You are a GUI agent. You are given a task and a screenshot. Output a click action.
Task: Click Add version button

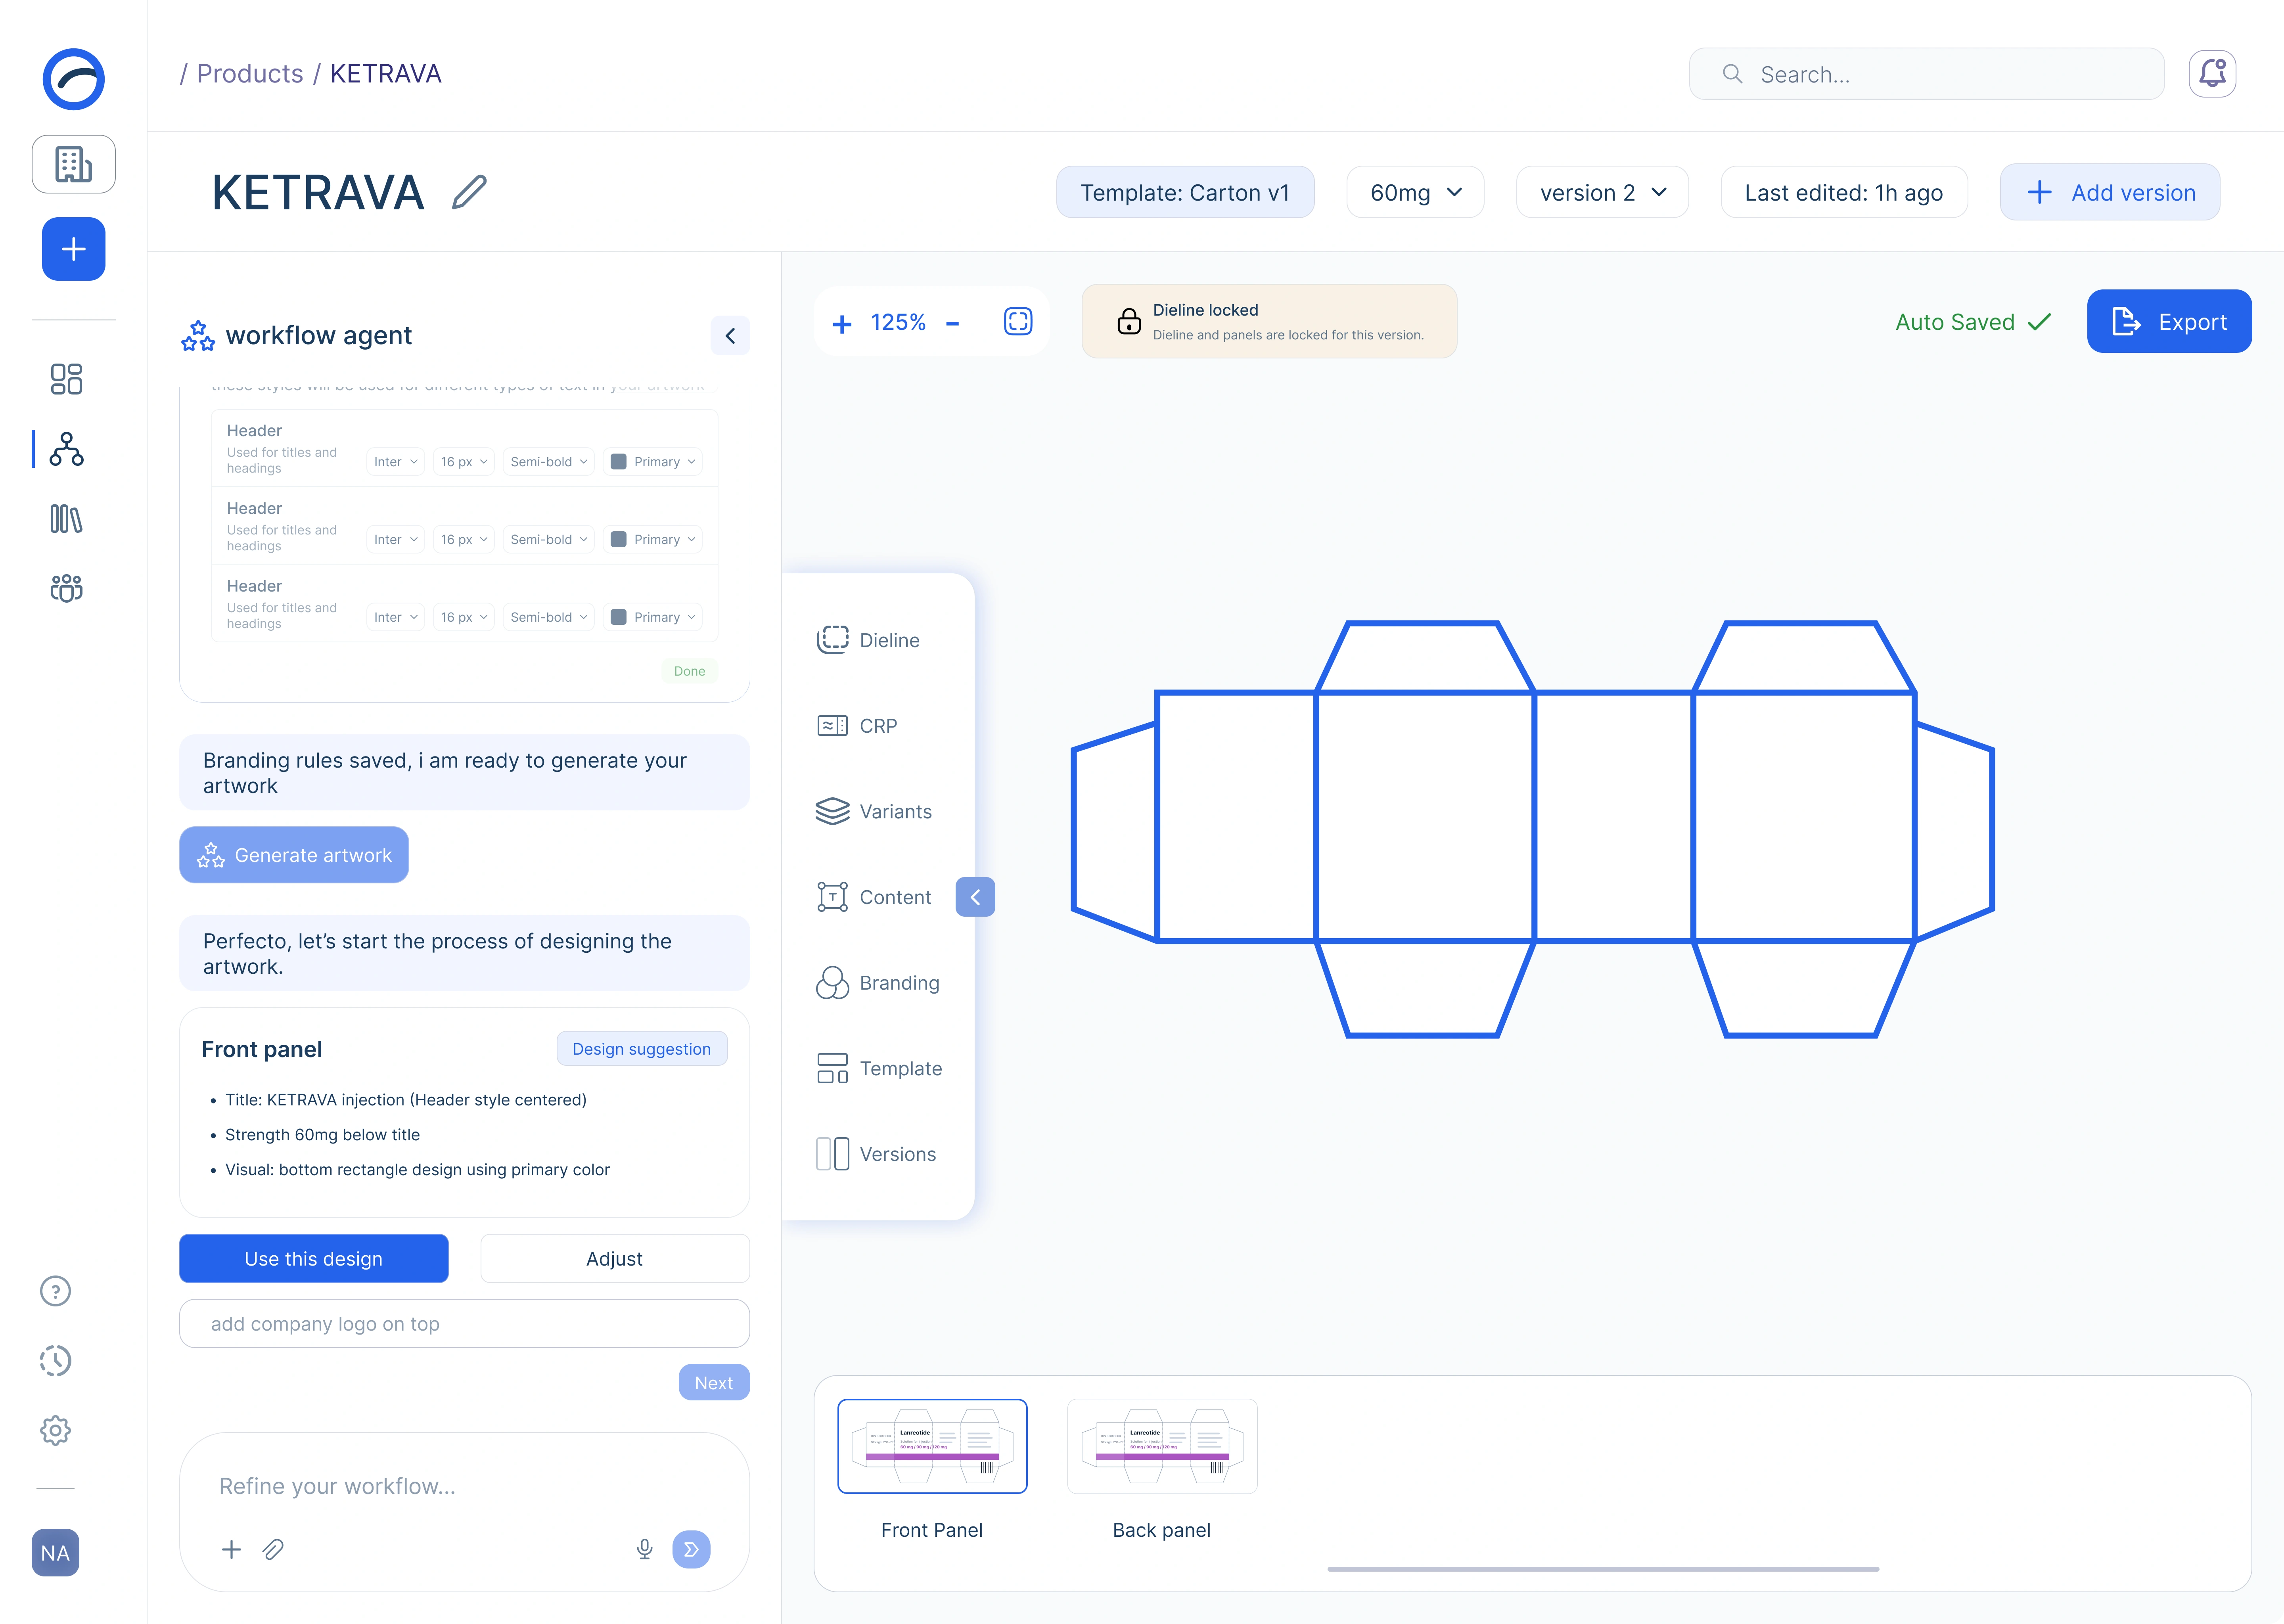2110,192
